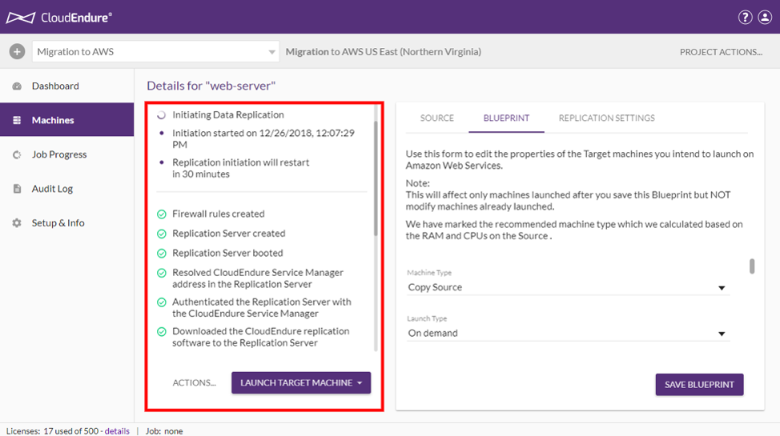Switch to the Source tab
780x436 pixels.
click(437, 118)
